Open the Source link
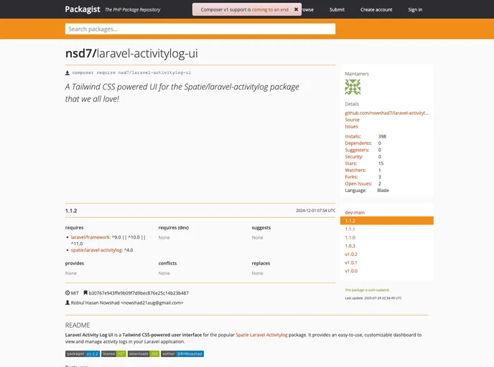The height and width of the screenshot is (367, 494). pos(352,120)
